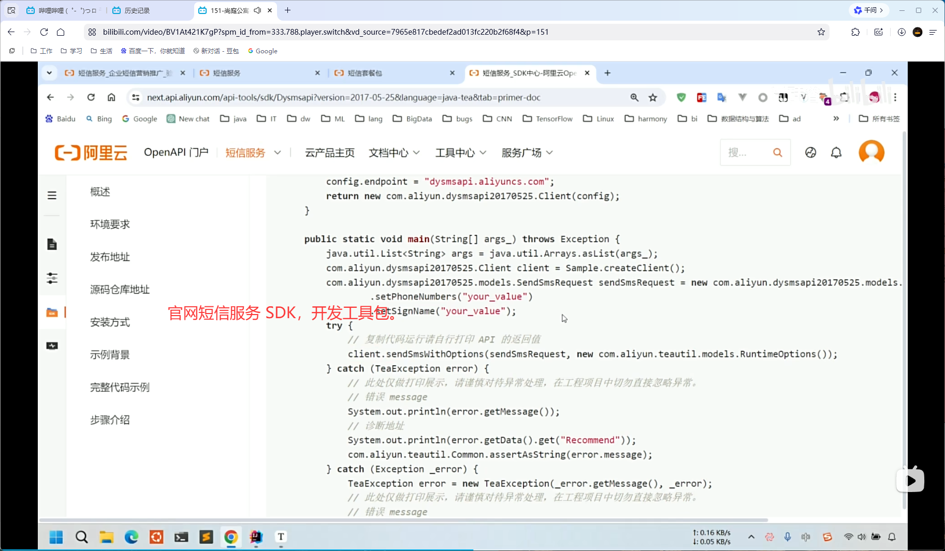This screenshot has width=945, height=551.
Task: Switch to 短信套餐包 tab
Action: pos(394,73)
